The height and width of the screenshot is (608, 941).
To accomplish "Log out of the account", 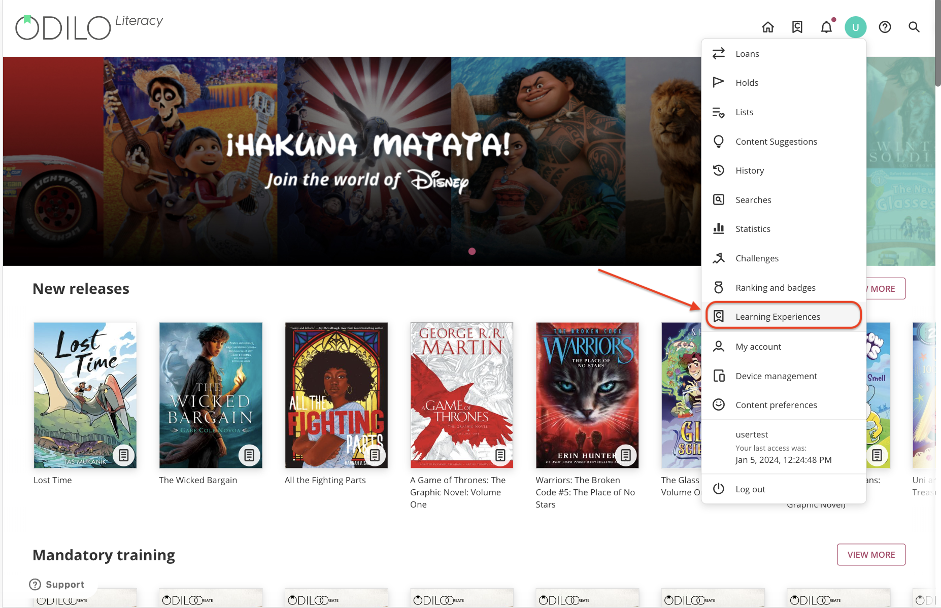I will (784, 489).
